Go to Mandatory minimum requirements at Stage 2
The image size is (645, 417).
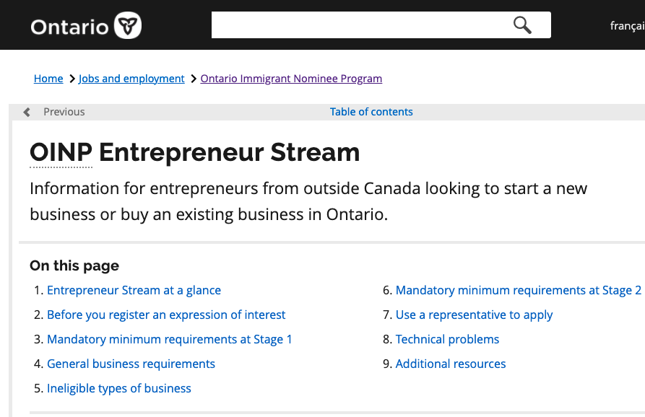519,290
